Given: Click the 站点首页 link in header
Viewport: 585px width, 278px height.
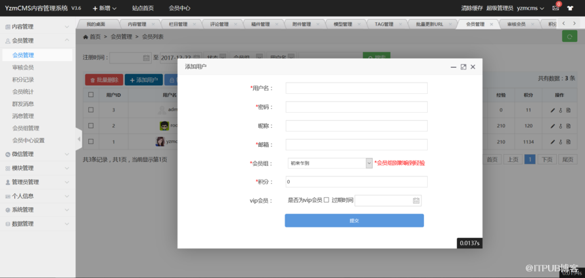Looking at the screenshot, I should coord(143,8).
